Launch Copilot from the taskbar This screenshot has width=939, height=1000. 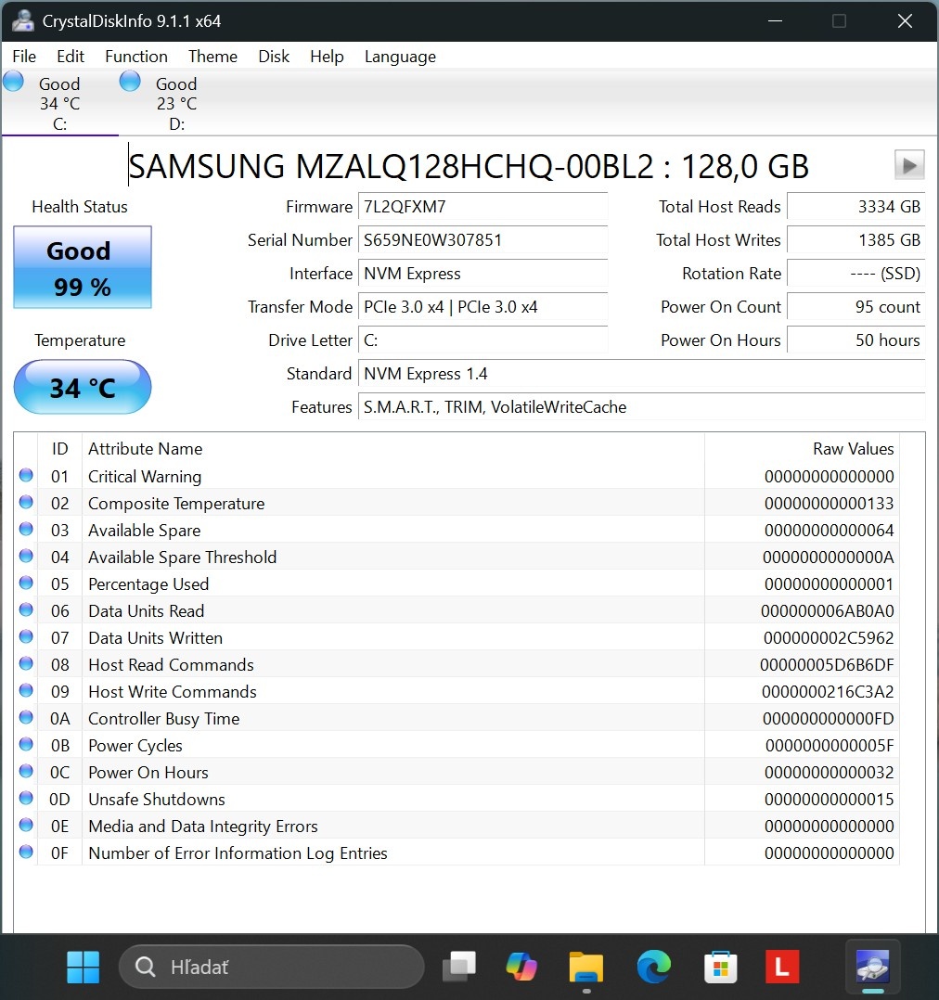tap(521, 968)
